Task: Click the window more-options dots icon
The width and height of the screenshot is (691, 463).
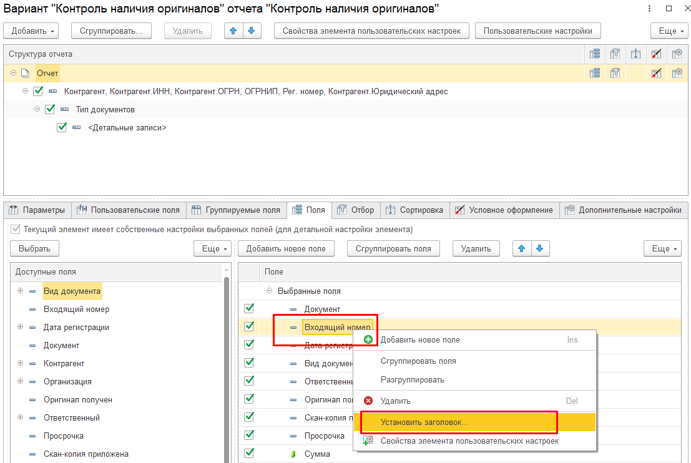Action: 649,8
